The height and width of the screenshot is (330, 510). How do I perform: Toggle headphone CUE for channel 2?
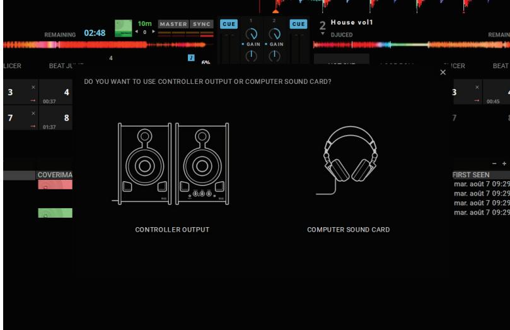(x=298, y=24)
